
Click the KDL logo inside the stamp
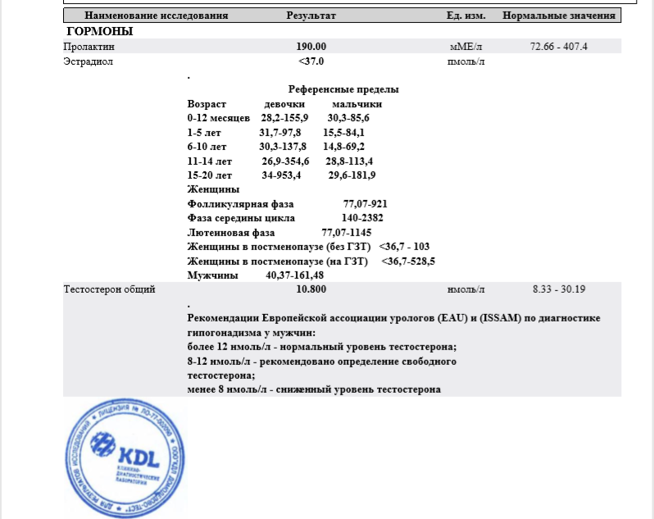point(128,456)
